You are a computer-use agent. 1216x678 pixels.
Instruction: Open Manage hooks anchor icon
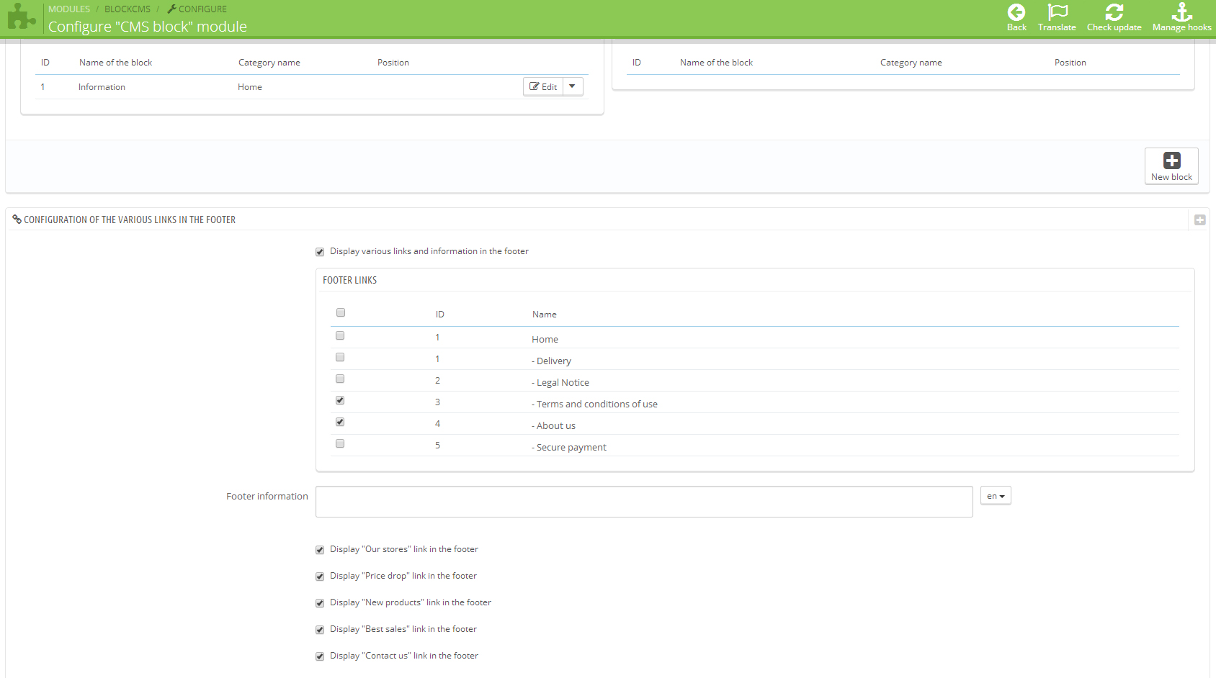coord(1181,13)
